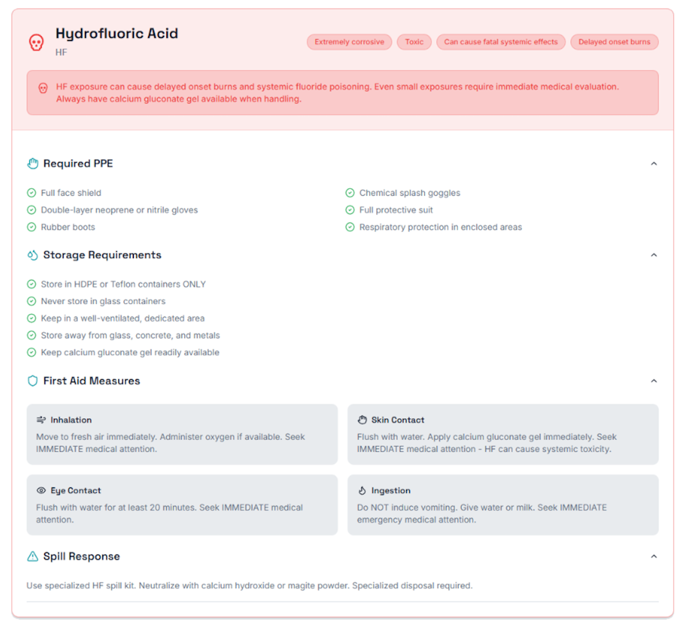Select the Required PPE section heading
The width and height of the screenshot is (687, 625).
point(78,164)
